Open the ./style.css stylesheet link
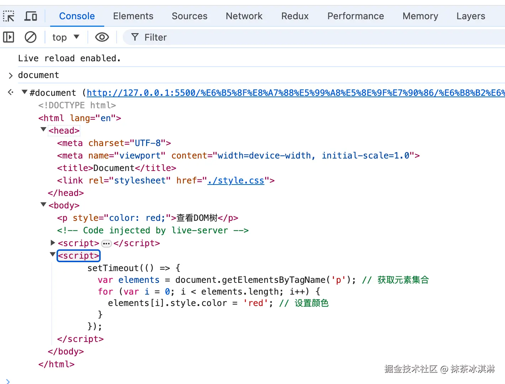The width and height of the screenshot is (505, 384). pyautogui.click(x=236, y=181)
